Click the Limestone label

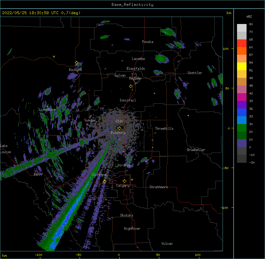click(47, 110)
